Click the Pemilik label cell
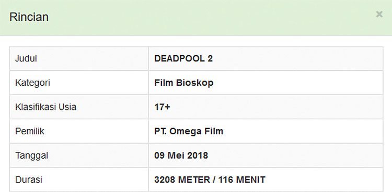 pos(79,131)
